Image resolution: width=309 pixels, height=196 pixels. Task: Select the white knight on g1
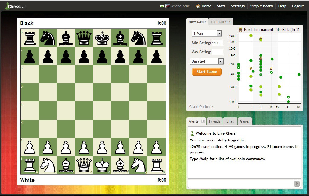[138, 165]
